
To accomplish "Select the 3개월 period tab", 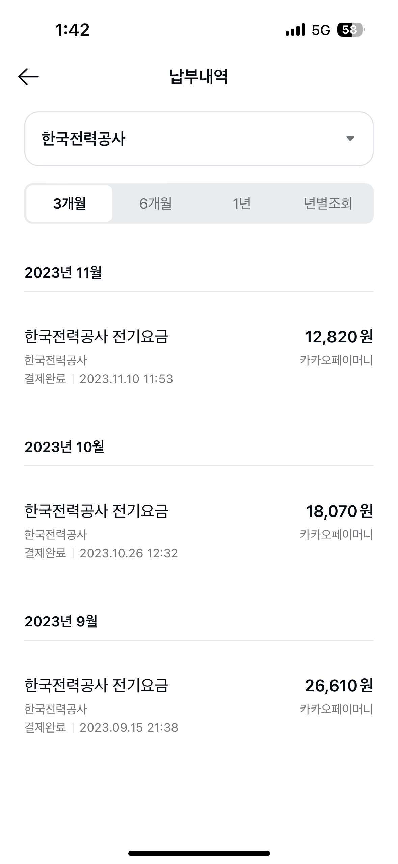I will click(x=70, y=203).
